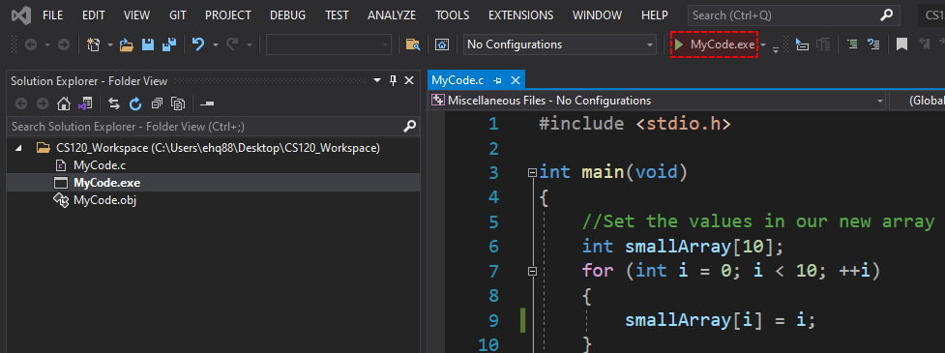Screen dimensions: 945x353
Task: Expand the Undo history dropdown arrow
Action: point(215,44)
